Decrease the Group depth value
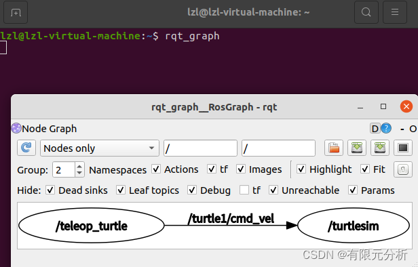Screen dimensions: 418x267 click(x=79, y=173)
